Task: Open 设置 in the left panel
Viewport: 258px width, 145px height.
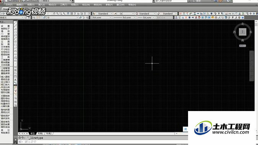Action: pyautogui.click(x=5, y=26)
